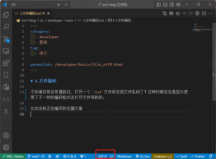Image resolution: width=216 pixels, height=159 pixels.
Task: Open the Extensions view icon
Action: click(6, 63)
